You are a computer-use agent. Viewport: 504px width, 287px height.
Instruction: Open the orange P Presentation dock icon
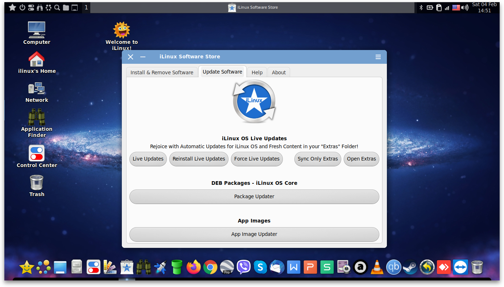[x=310, y=267]
